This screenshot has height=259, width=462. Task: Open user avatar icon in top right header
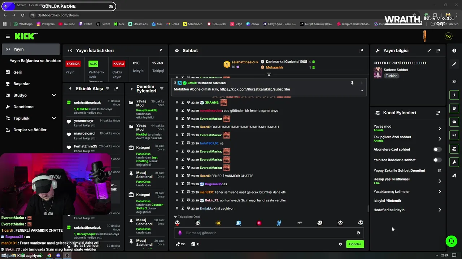[448, 36]
